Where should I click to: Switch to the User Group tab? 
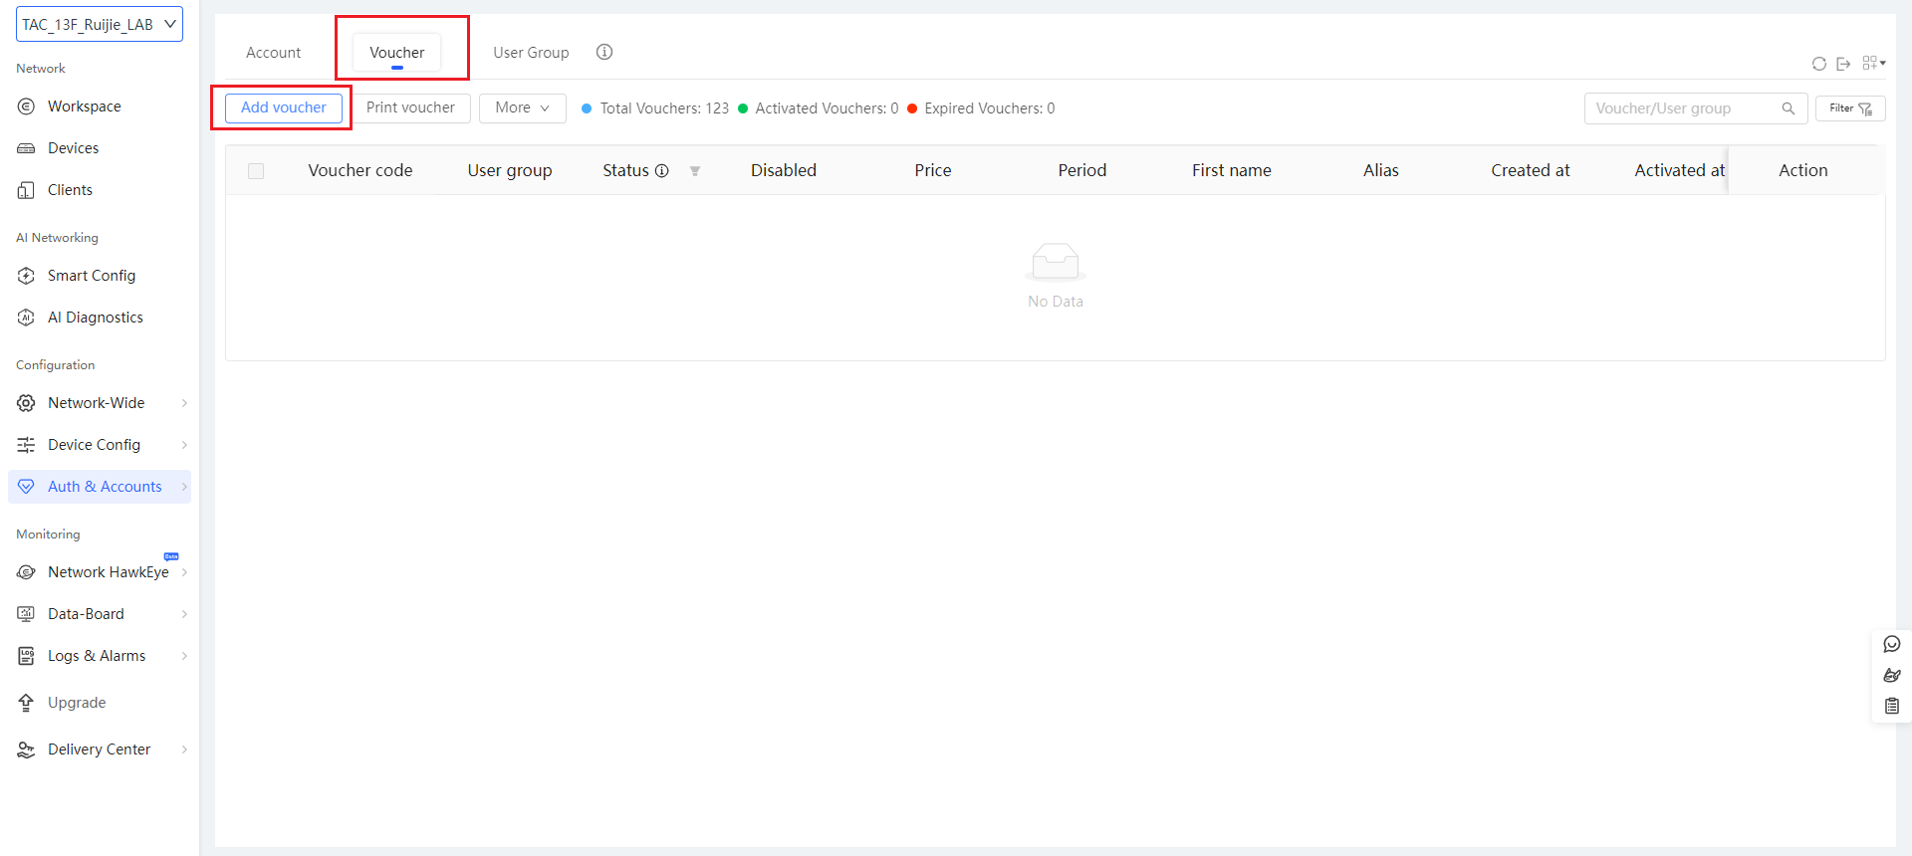coord(531,53)
